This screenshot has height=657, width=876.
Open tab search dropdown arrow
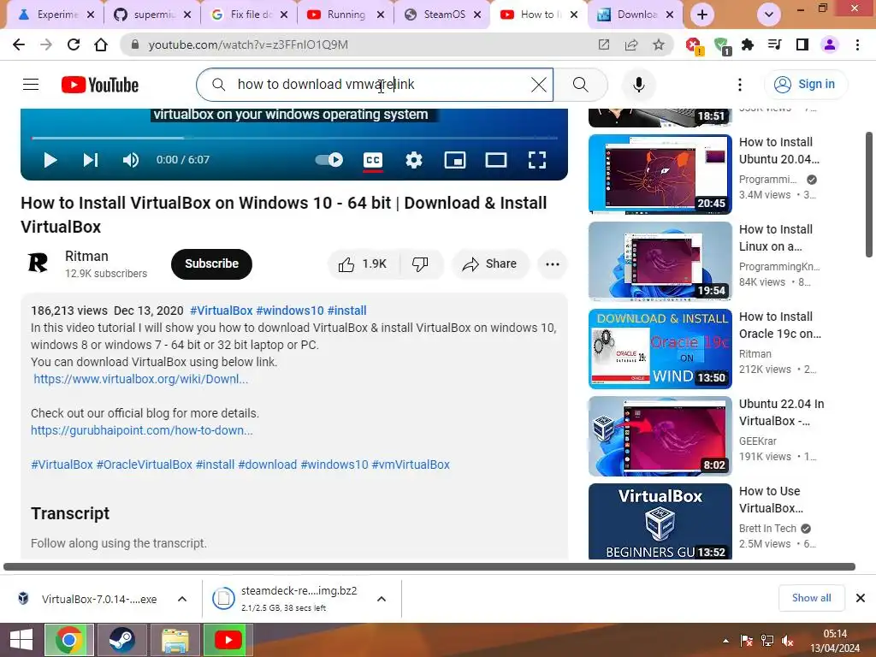[x=769, y=15]
